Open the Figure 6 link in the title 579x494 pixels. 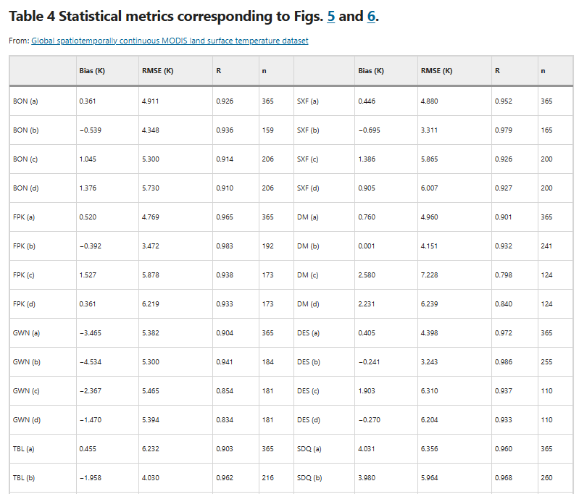click(x=370, y=16)
